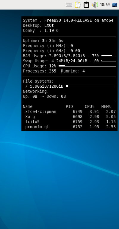119x229 pixels.
Task: Select the xfce4-clipman process row
Action: click(x=69, y=112)
